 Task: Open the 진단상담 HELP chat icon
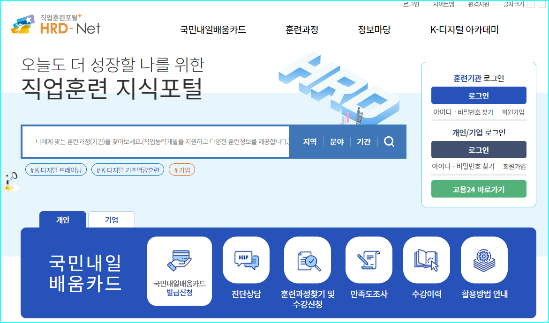(246, 260)
